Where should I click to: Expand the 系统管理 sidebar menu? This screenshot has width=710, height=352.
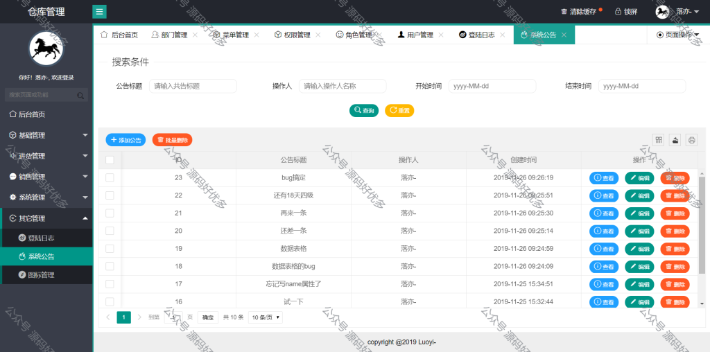(x=46, y=197)
